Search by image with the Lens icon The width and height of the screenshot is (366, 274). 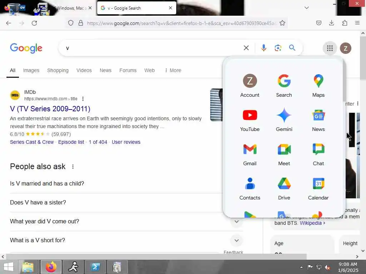coord(278,48)
